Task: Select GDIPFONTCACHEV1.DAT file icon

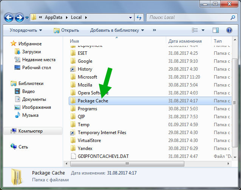Action: point(73,156)
